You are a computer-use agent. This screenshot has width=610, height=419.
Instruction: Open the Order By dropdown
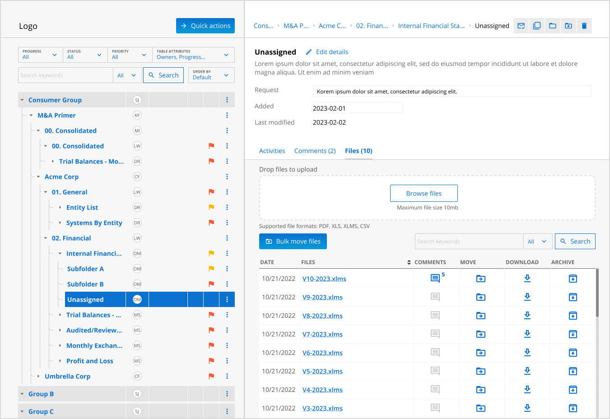point(211,75)
